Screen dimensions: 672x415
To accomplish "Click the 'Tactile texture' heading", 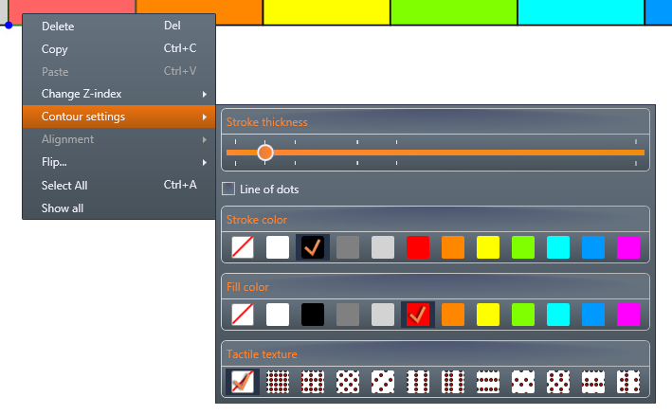I will click(262, 354).
